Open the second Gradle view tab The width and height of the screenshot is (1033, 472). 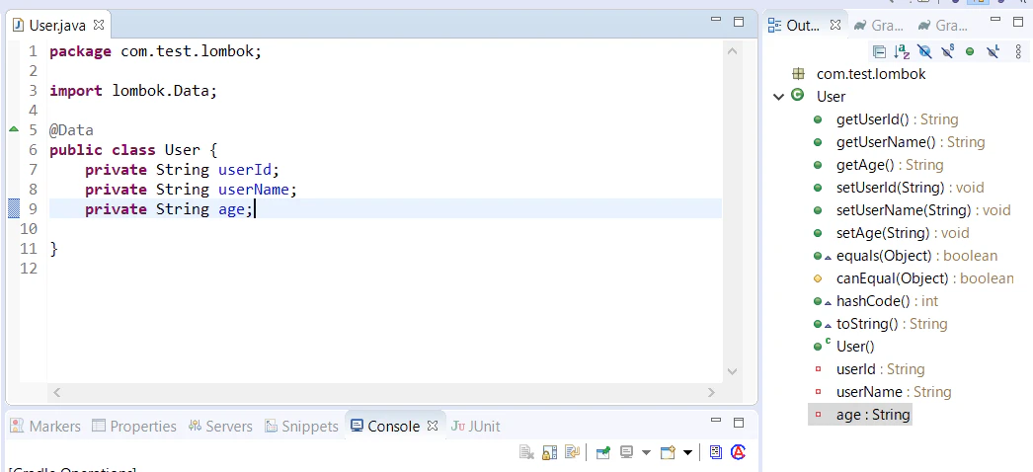coord(943,26)
